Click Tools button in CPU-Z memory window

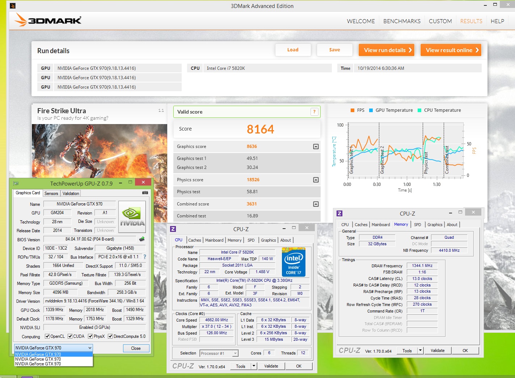(407, 351)
